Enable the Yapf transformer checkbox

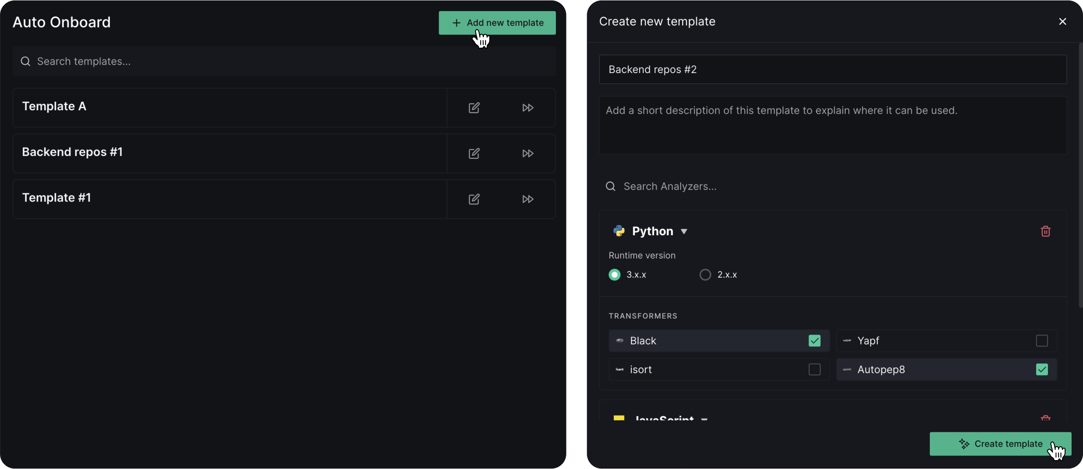(1042, 341)
